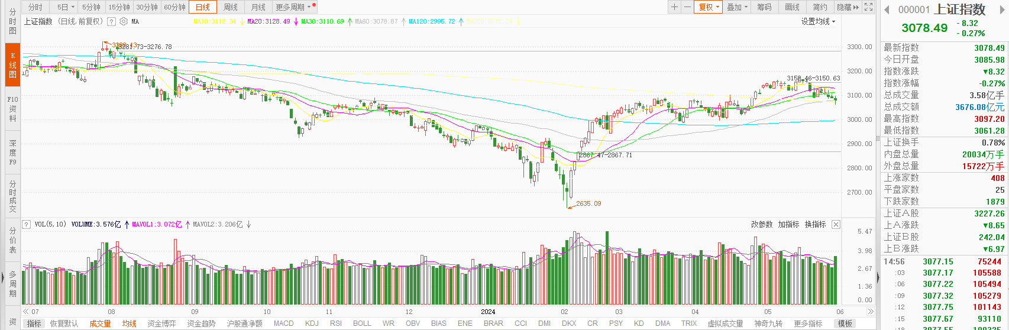Switch to 60分钟 period
This screenshot has width=1009, height=330.
[174, 7]
